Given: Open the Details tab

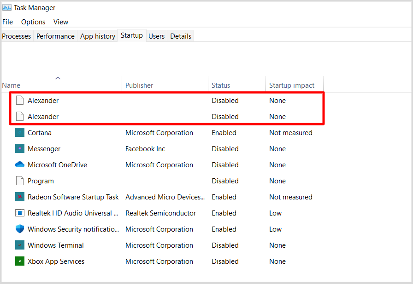Looking at the screenshot, I should [181, 36].
